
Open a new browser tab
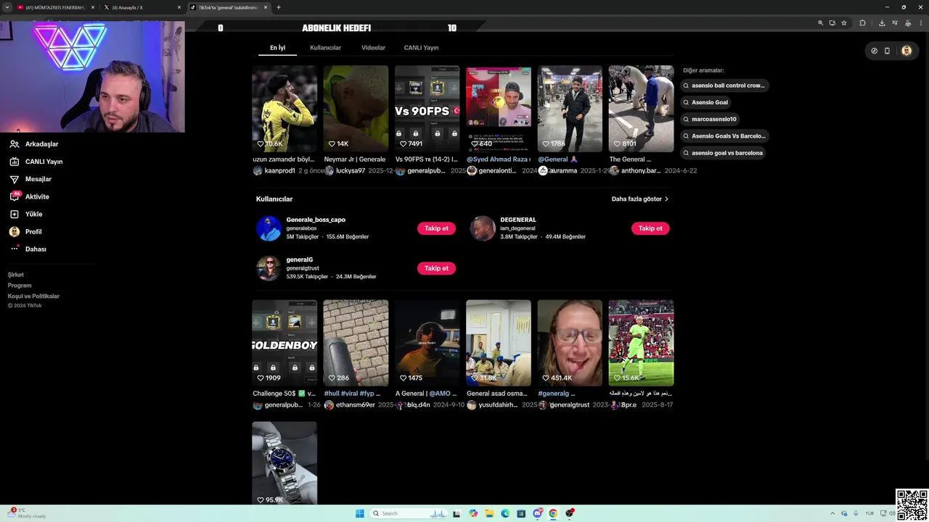point(279,7)
